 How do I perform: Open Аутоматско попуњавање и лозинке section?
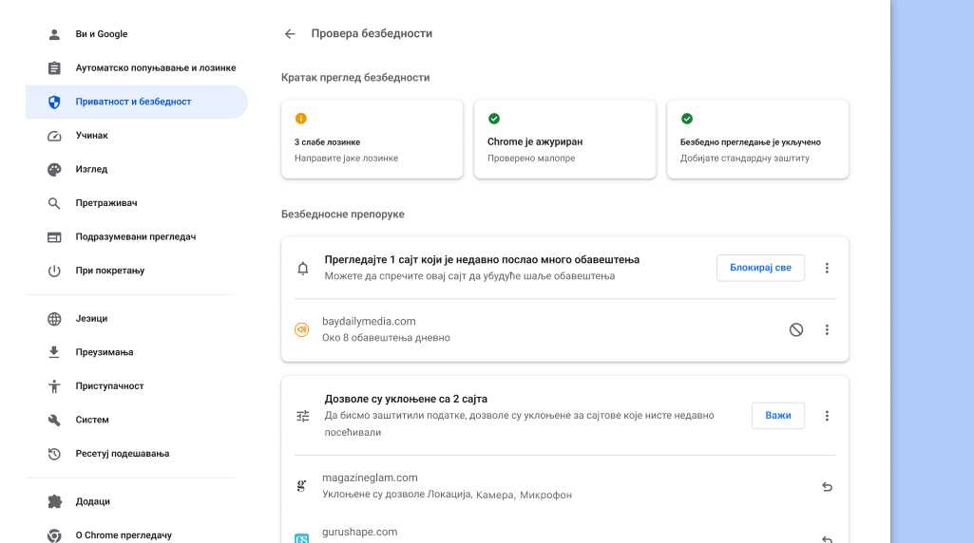click(137, 67)
